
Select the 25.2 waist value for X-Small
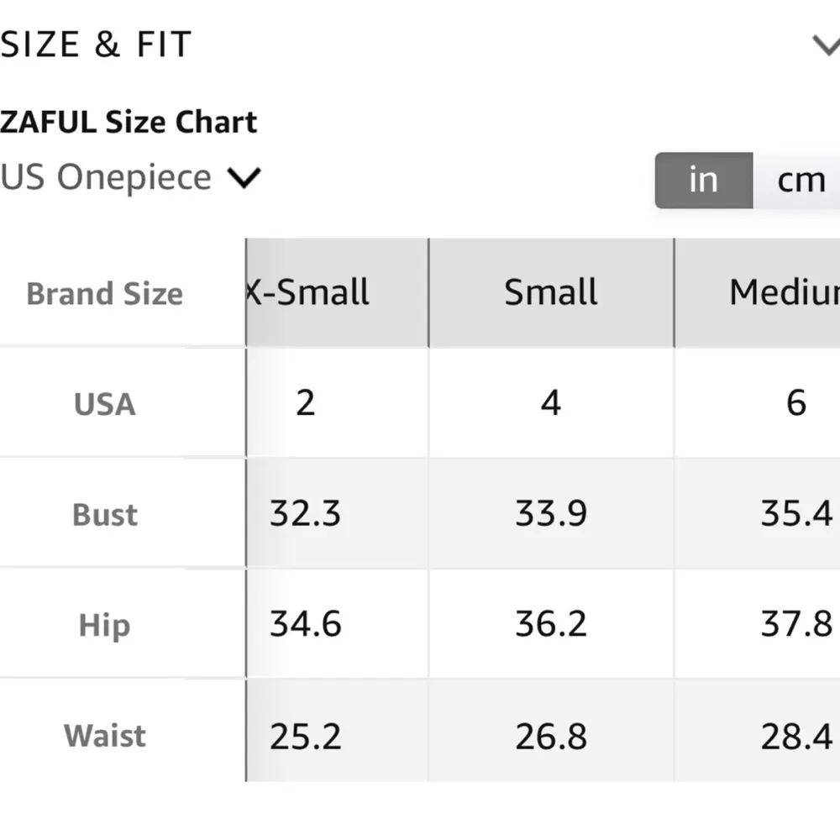[x=304, y=735]
